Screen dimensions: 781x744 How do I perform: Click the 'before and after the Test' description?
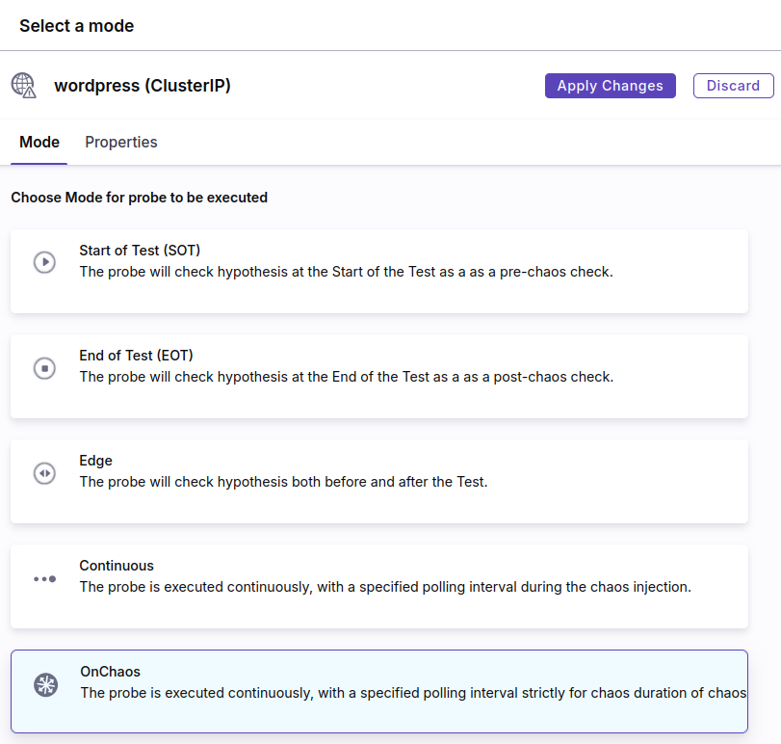[283, 482]
